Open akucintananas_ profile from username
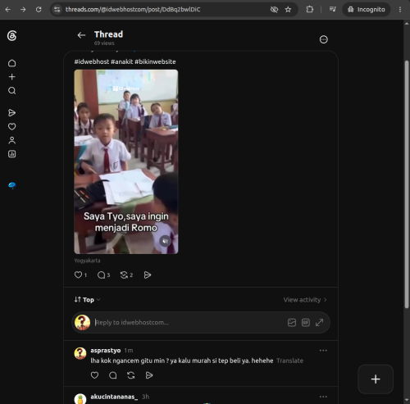 [114, 397]
